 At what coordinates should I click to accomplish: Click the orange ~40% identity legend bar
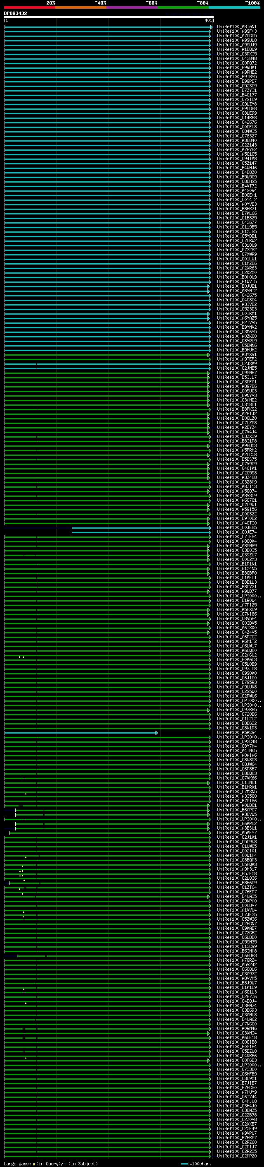[81, 7]
